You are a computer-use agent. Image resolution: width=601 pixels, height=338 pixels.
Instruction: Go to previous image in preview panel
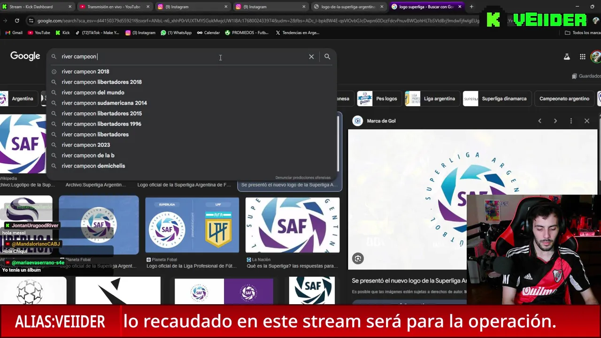point(539,121)
